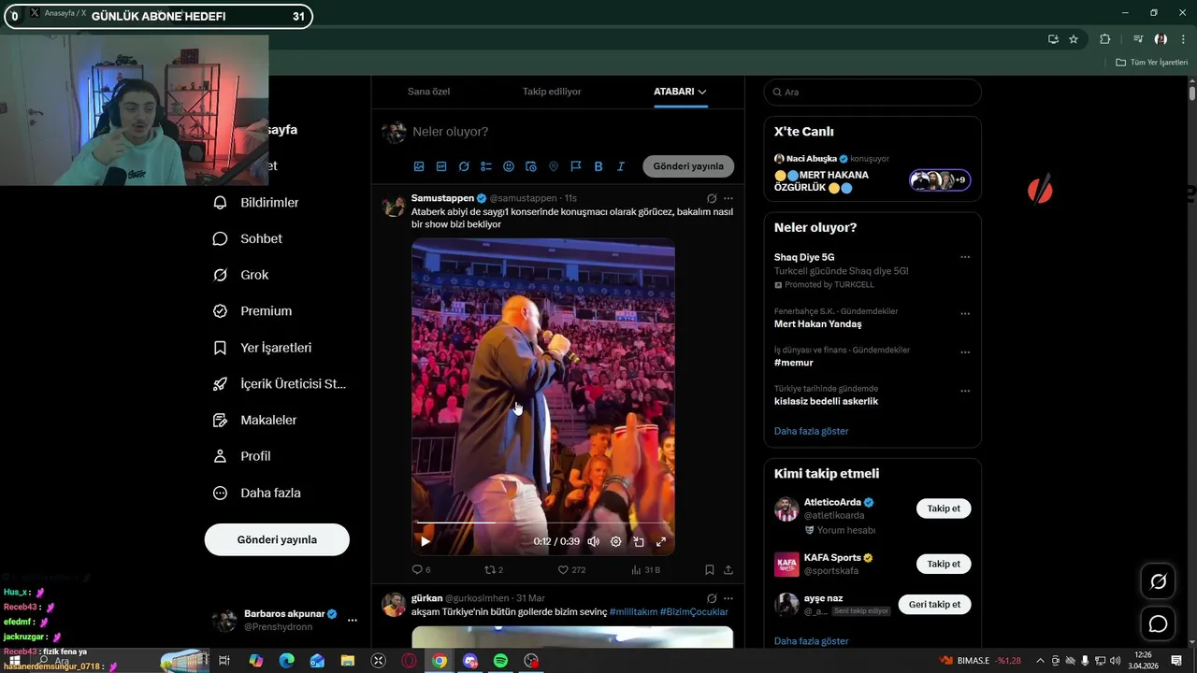Open Microsoft Edge from the taskbar
1197x673 pixels.
coord(286,661)
